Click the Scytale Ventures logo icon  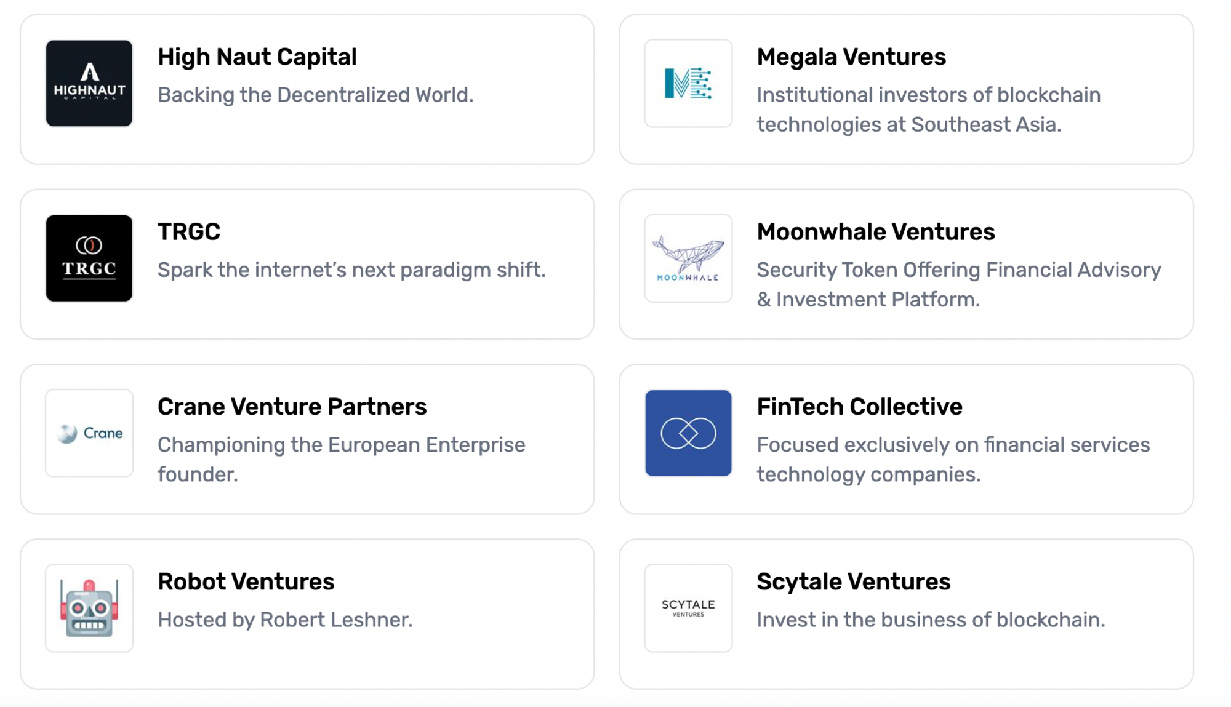[688, 608]
